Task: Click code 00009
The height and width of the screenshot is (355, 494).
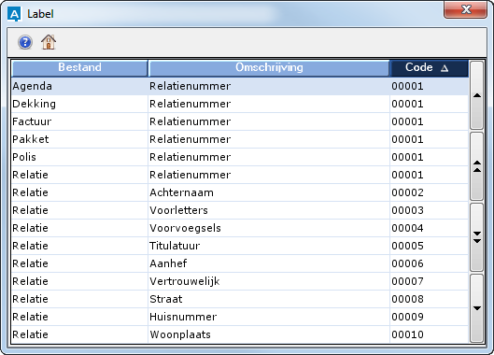Action: coord(407,317)
